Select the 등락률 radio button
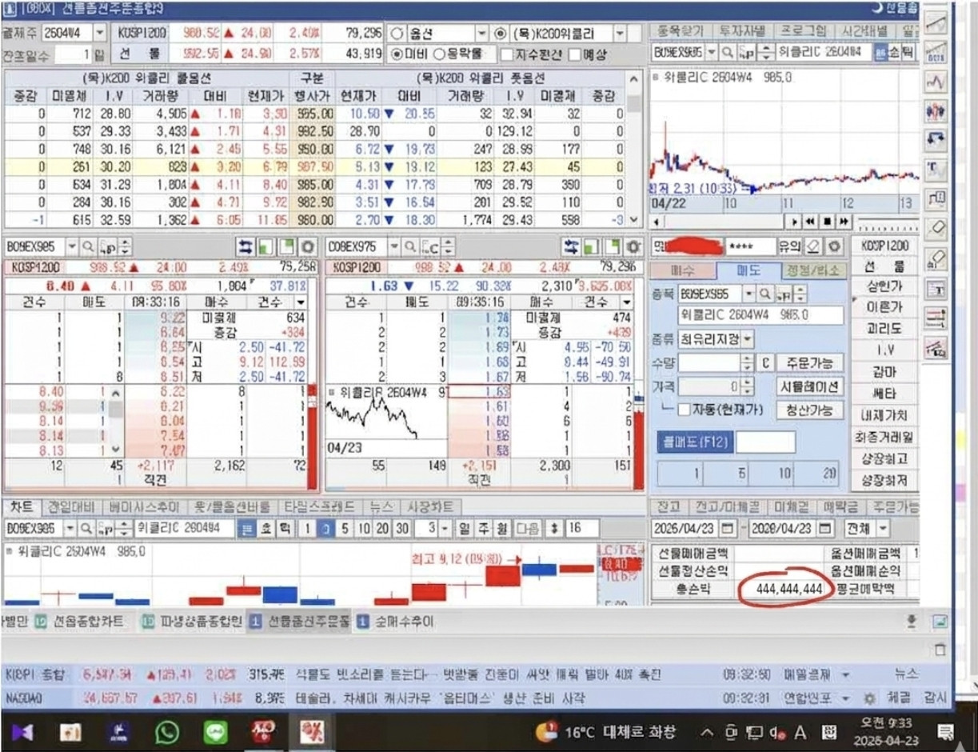 coord(440,54)
